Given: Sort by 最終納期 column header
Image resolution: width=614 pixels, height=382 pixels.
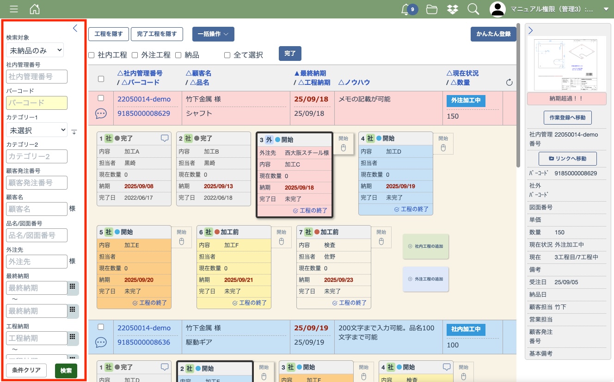Looking at the screenshot, I should pos(310,73).
